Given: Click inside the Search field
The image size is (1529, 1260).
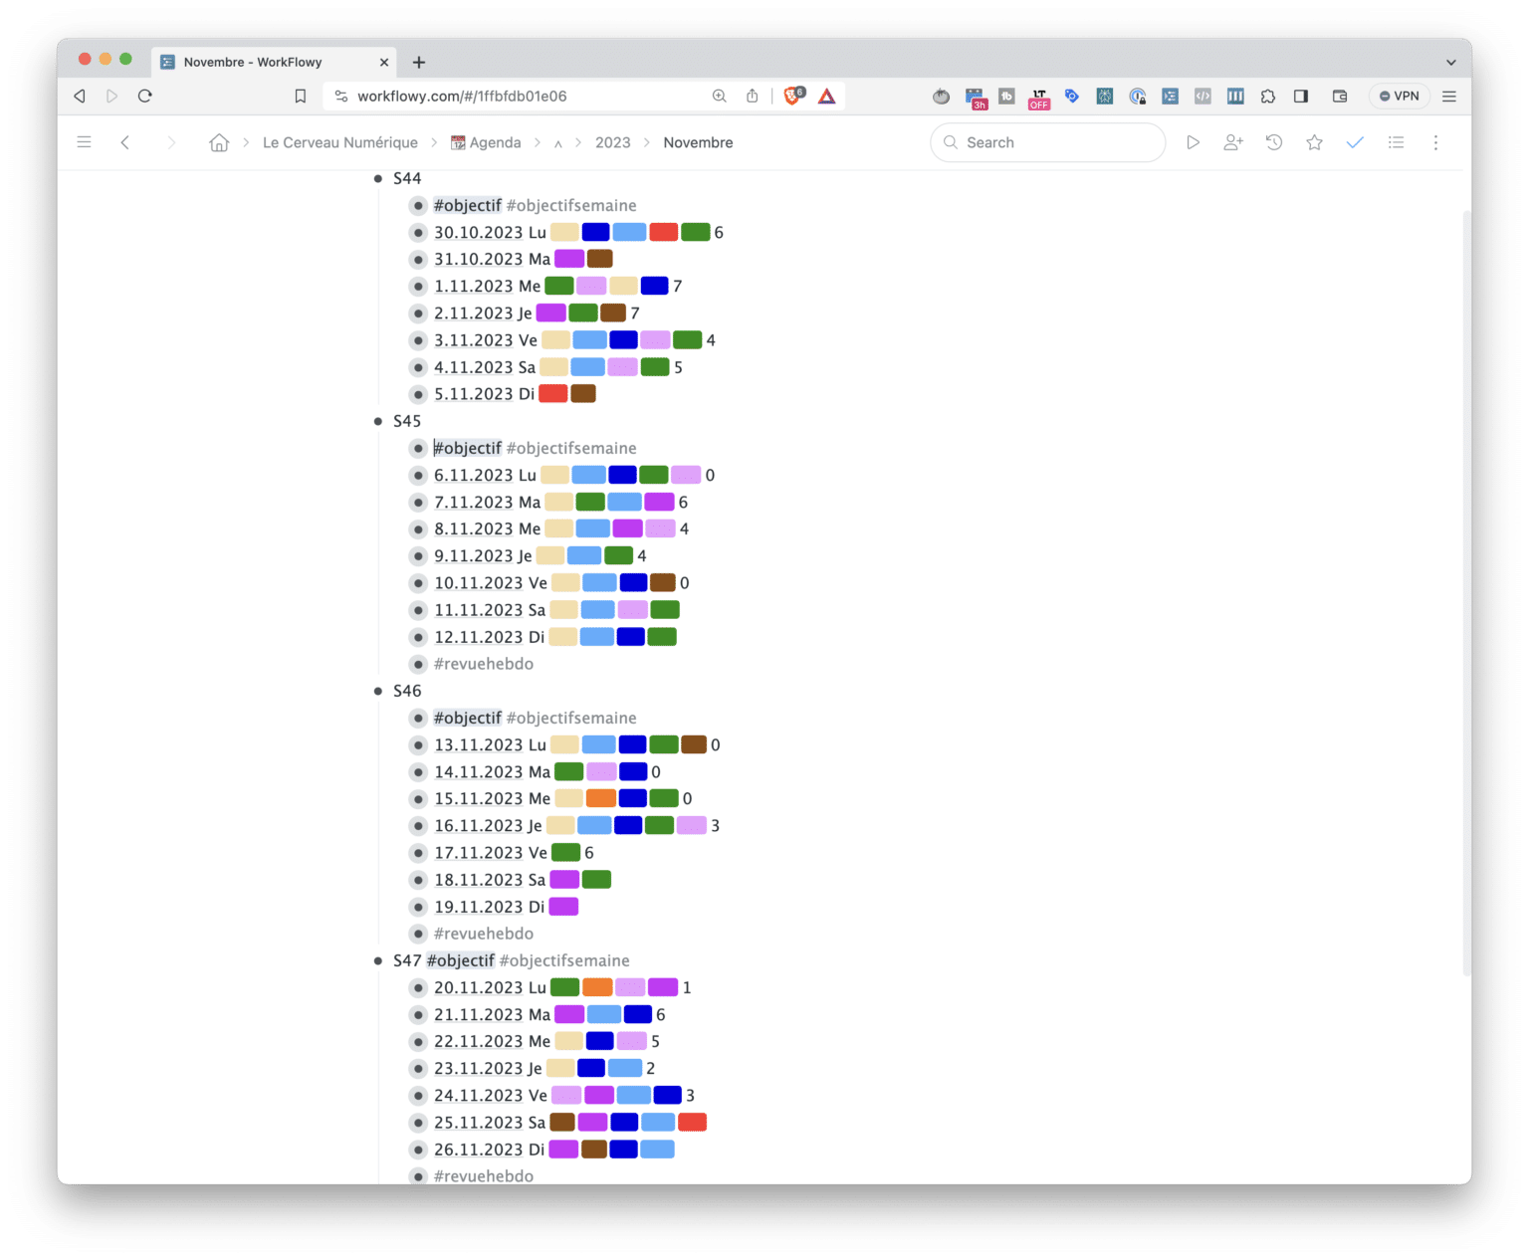Looking at the screenshot, I should (1045, 142).
